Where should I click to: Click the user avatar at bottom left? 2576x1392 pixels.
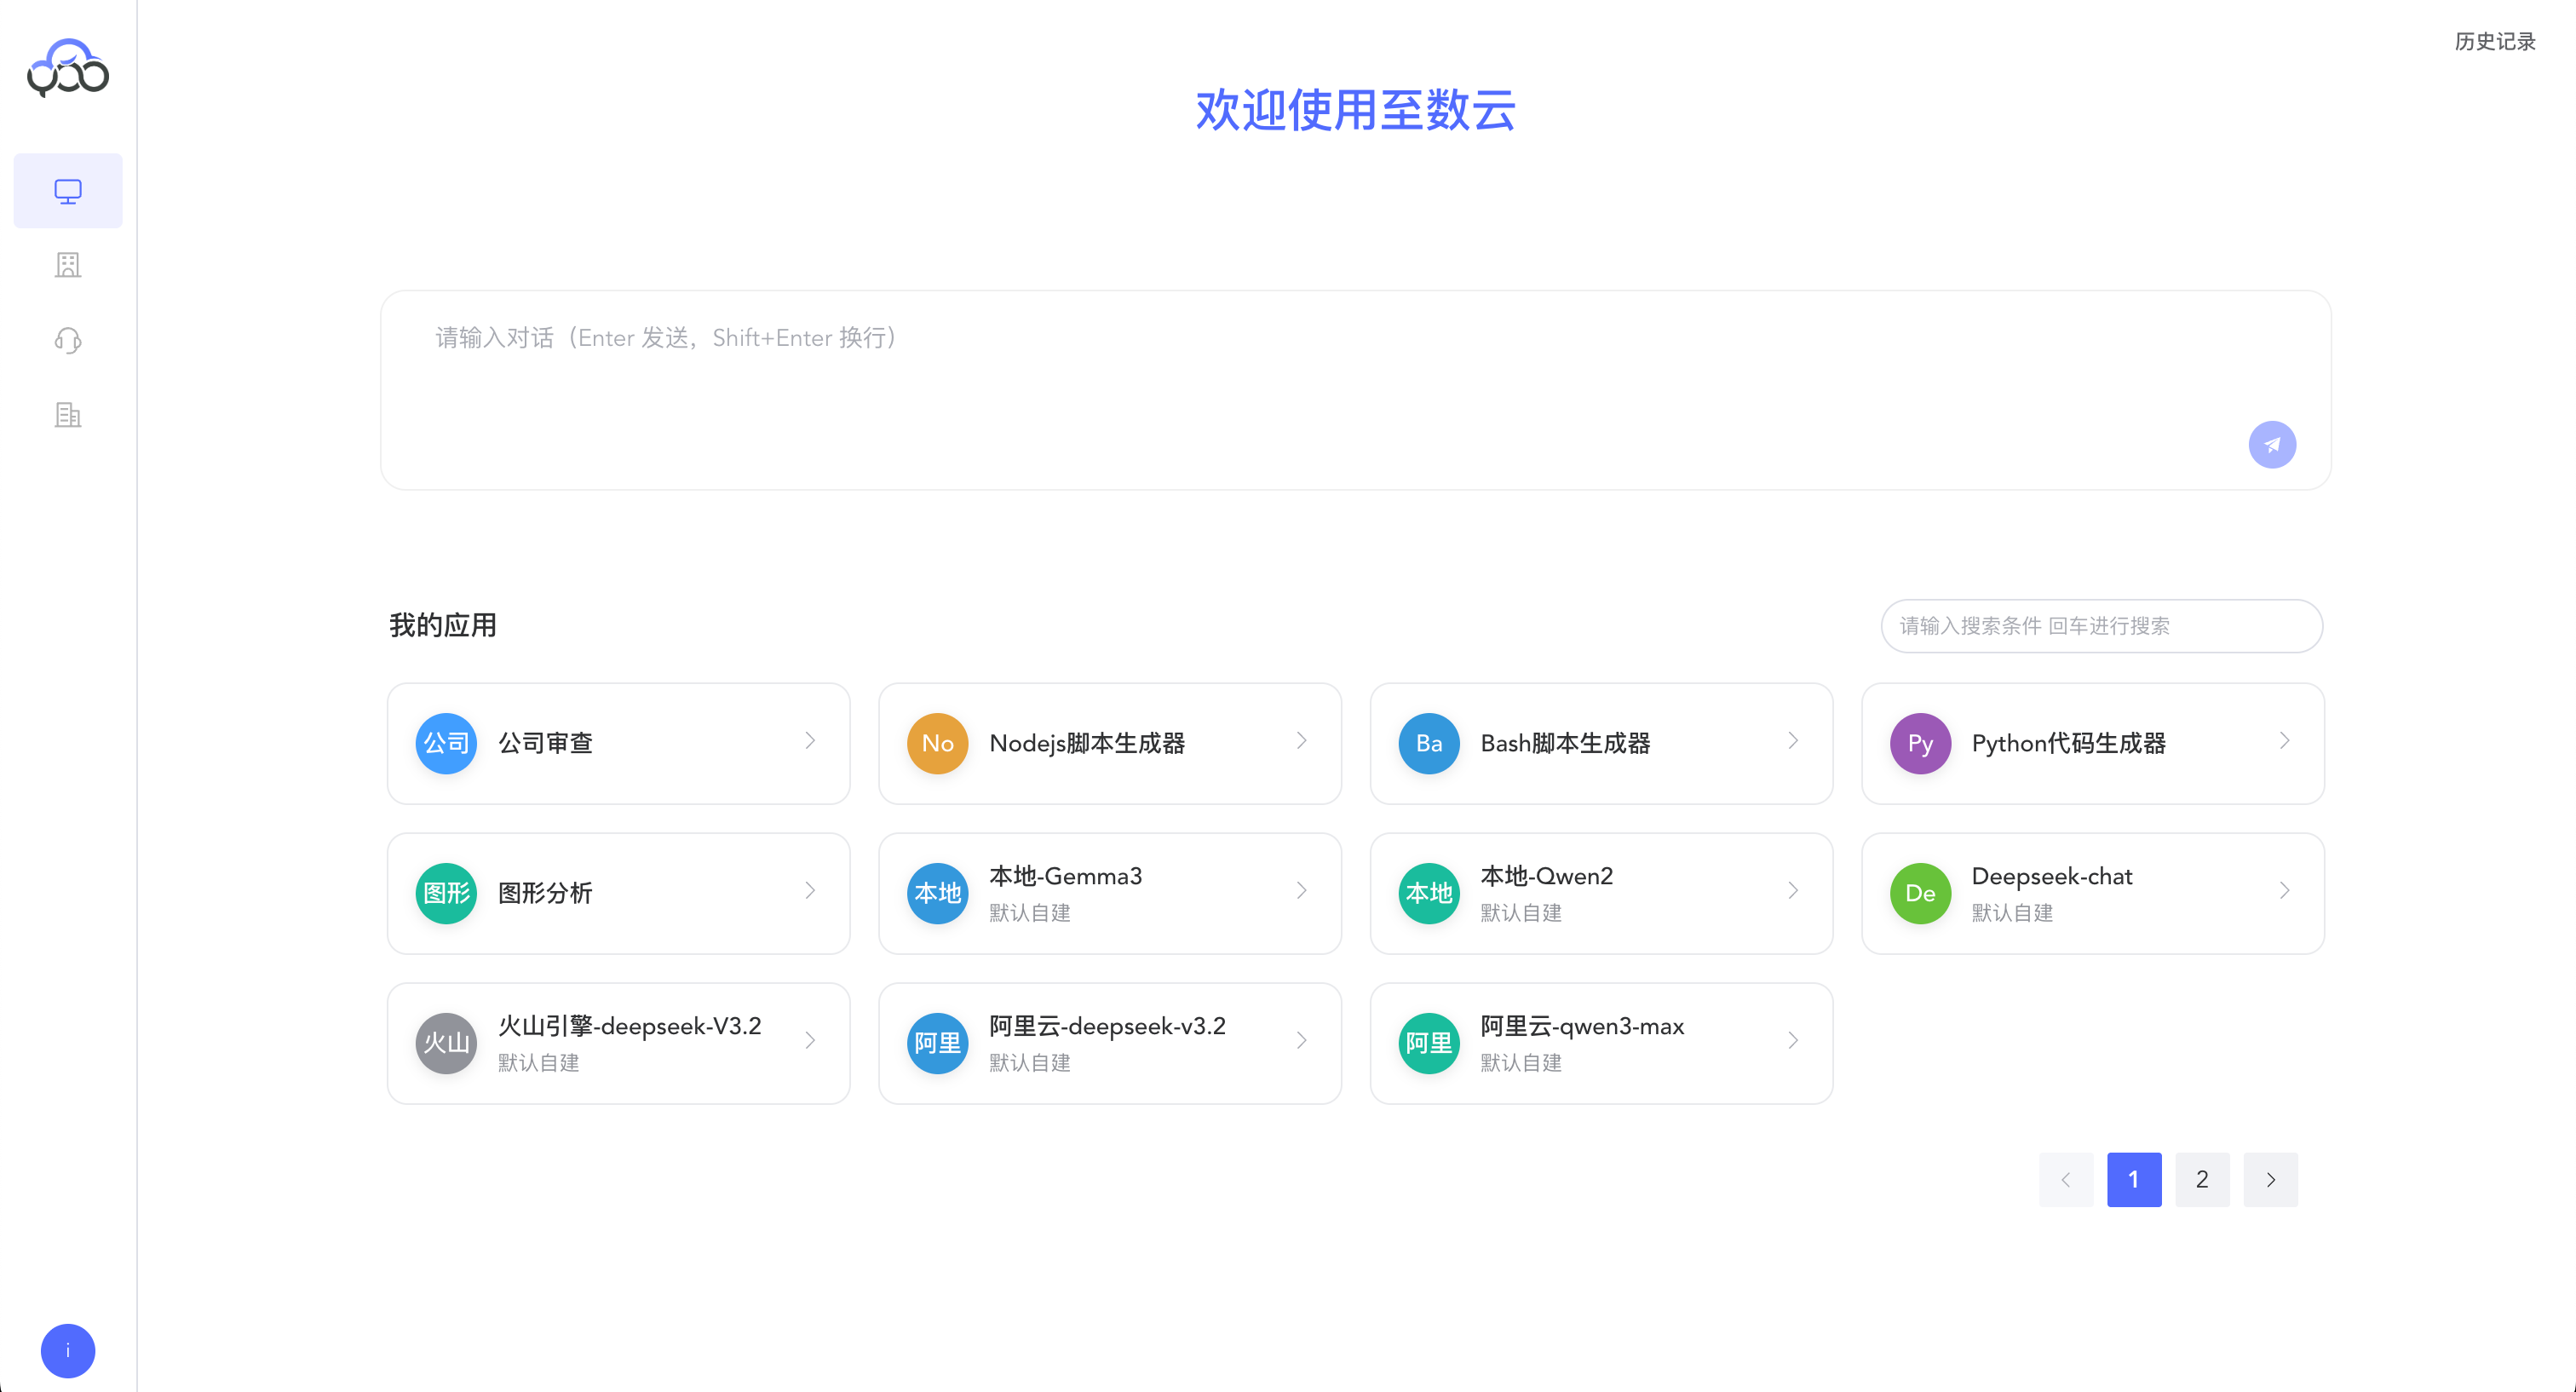point(68,1350)
